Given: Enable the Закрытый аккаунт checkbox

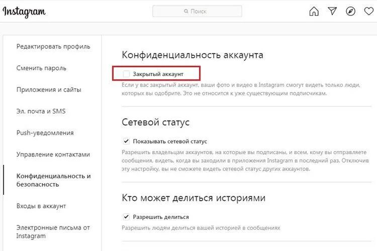Looking at the screenshot, I should click(x=126, y=74).
